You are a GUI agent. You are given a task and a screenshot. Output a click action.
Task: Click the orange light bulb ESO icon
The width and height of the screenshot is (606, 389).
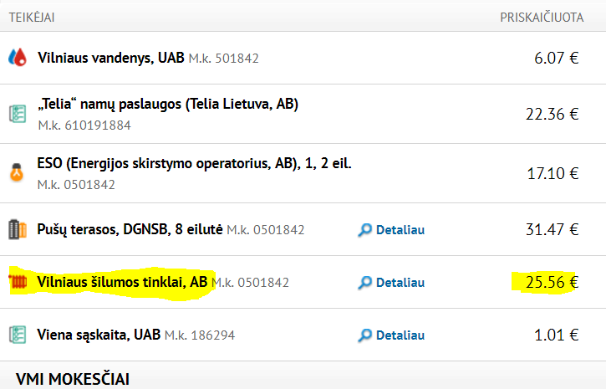coord(17,172)
